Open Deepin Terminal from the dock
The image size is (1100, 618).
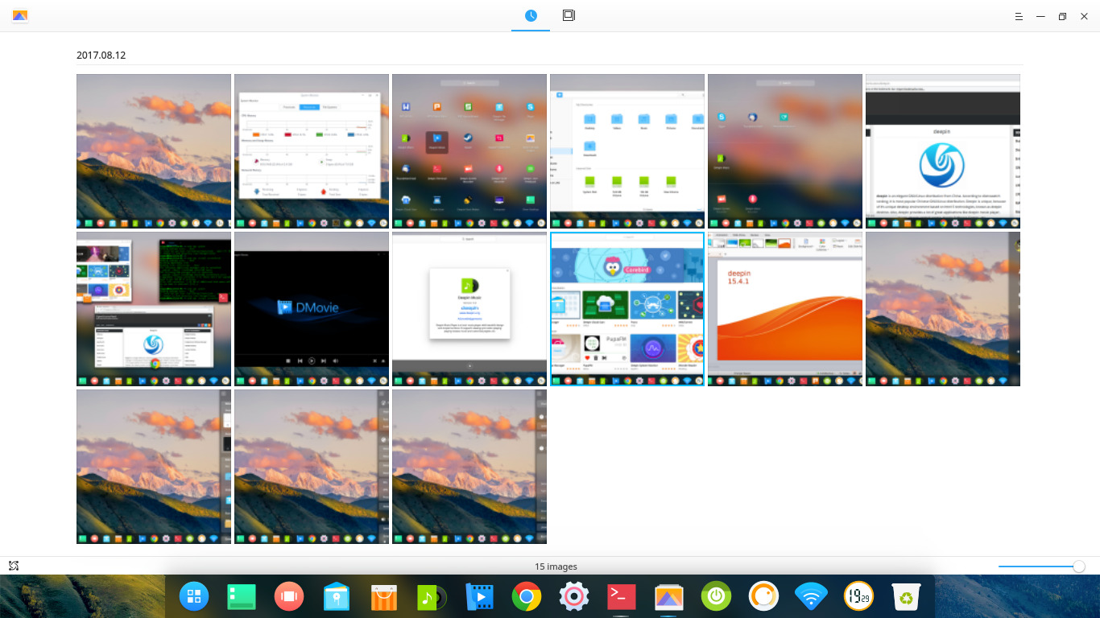pos(621,596)
